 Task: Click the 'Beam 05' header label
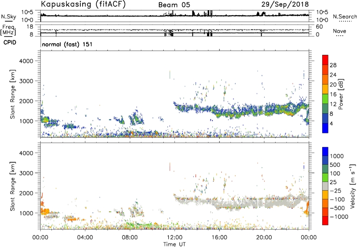[x=174, y=5]
